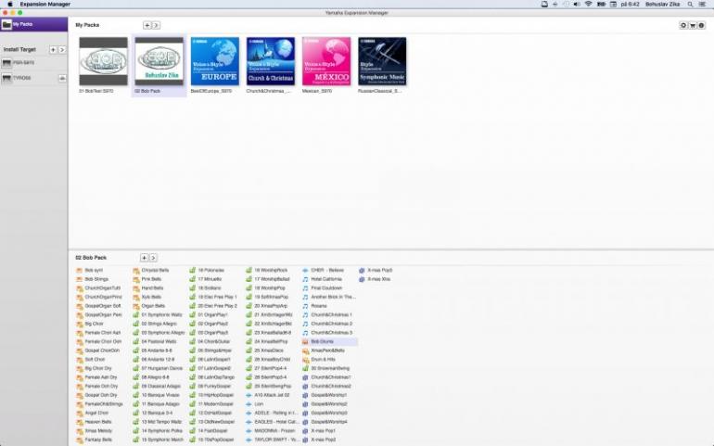
Task: Select My Packs in the sidebar
Action: (x=33, y=24)
